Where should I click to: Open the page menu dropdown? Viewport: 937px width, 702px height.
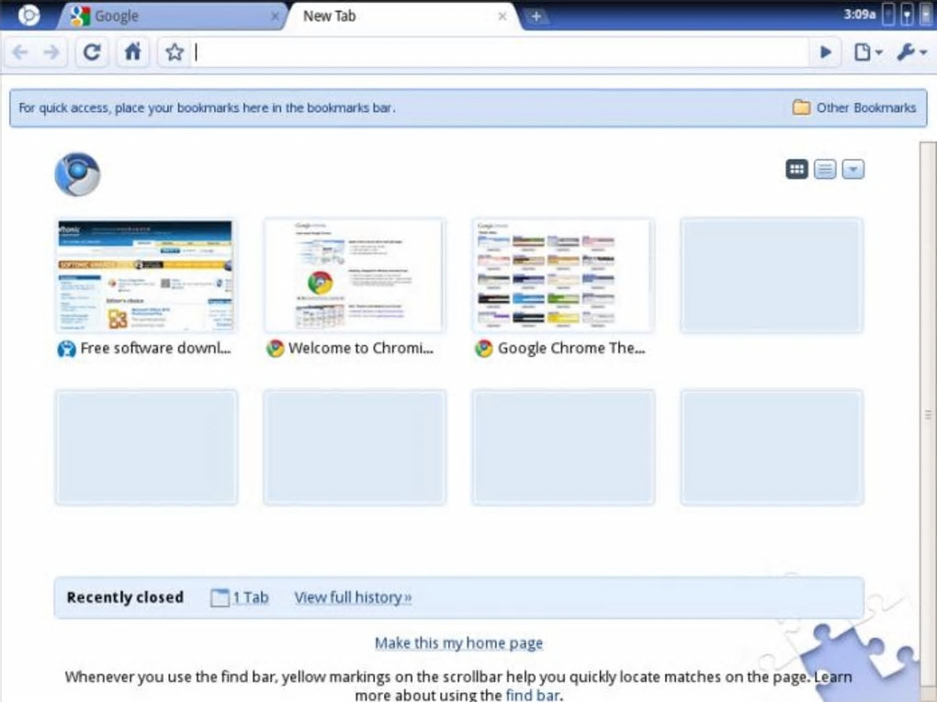pyautogui.click(x=868, y=52)
